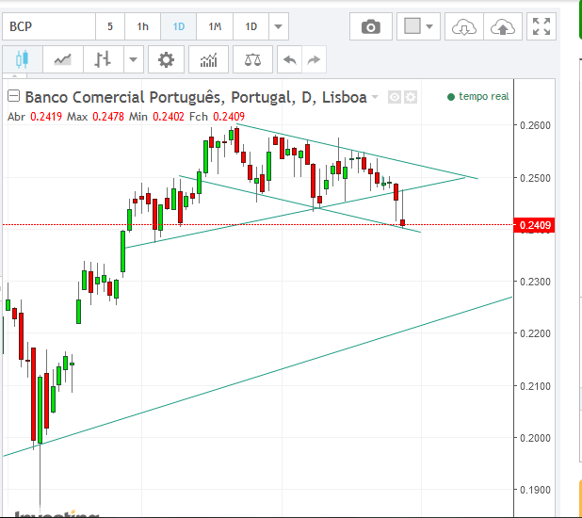Screen dimensions: 582x518
Task: Click the 0.2100 price axis label
Action: (x=535, y=386)
